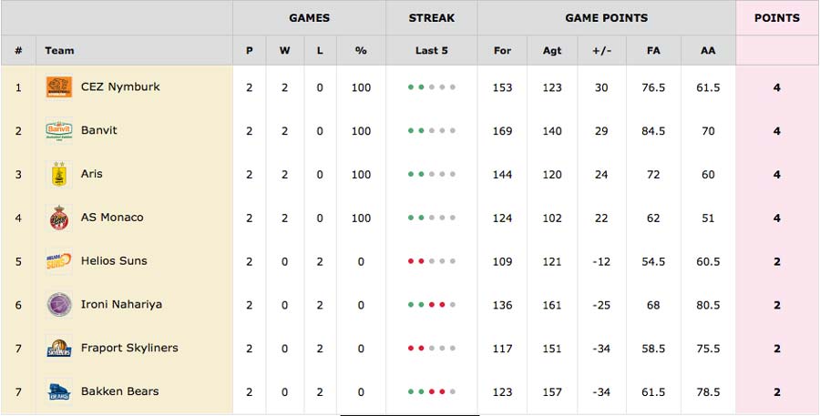This screenshot has height=416, width=820.
Task: Click the GAME POINTS group header
Action: click(x=606, y=18)
